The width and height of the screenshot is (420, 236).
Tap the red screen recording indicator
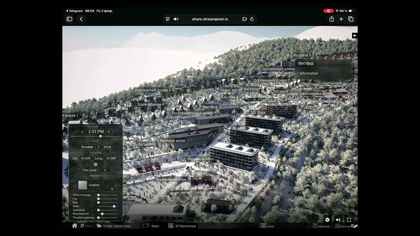coord(328,11)
